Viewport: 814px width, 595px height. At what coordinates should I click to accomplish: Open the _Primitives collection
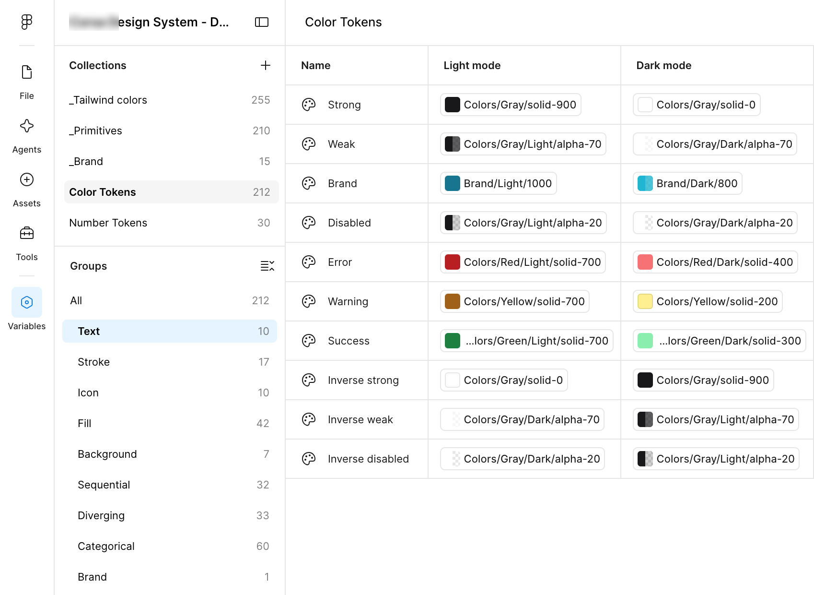click(171, 131)
